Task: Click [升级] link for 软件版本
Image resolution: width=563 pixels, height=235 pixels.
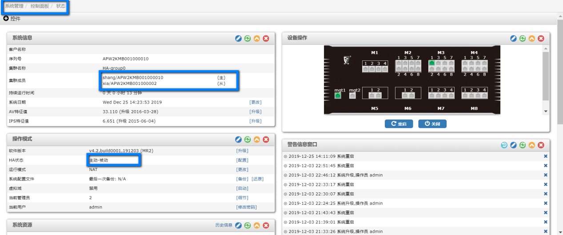Action: click(x=242, y=151)
